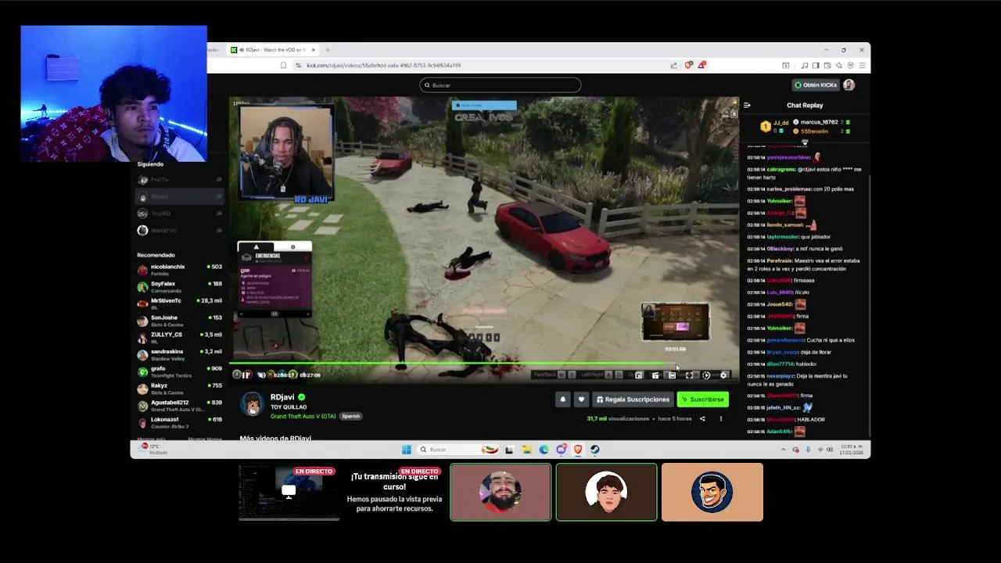
Task: Click Regala Suscripciones button
Action: 633,400
